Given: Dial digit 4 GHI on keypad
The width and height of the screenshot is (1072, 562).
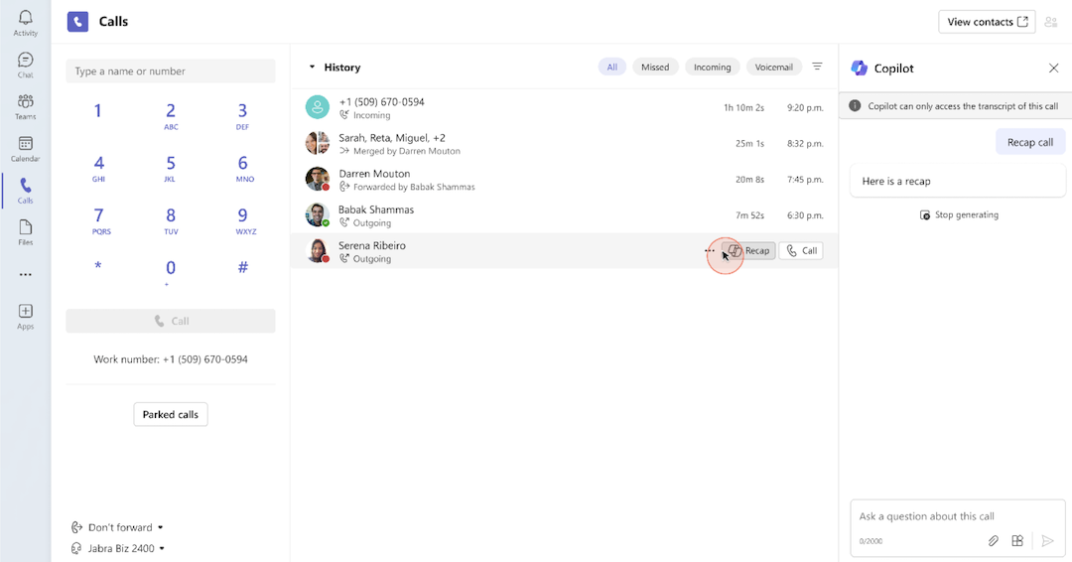Looking at the screenshot, I should click(98, 168).
